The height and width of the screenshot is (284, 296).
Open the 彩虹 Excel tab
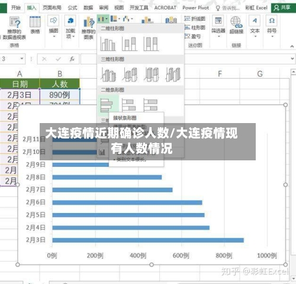tap(256, 8)
